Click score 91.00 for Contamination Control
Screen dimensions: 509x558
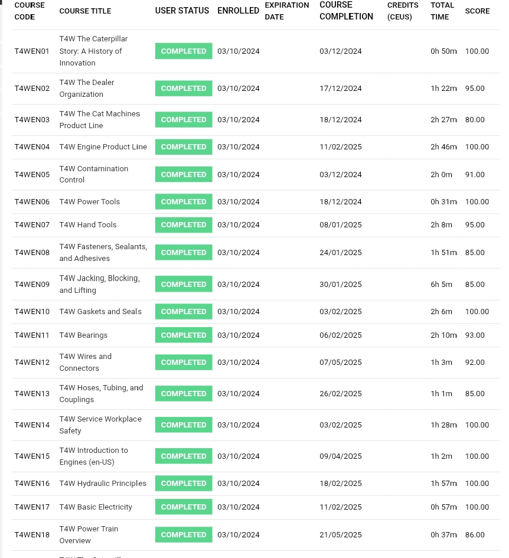tap(475, 174)
